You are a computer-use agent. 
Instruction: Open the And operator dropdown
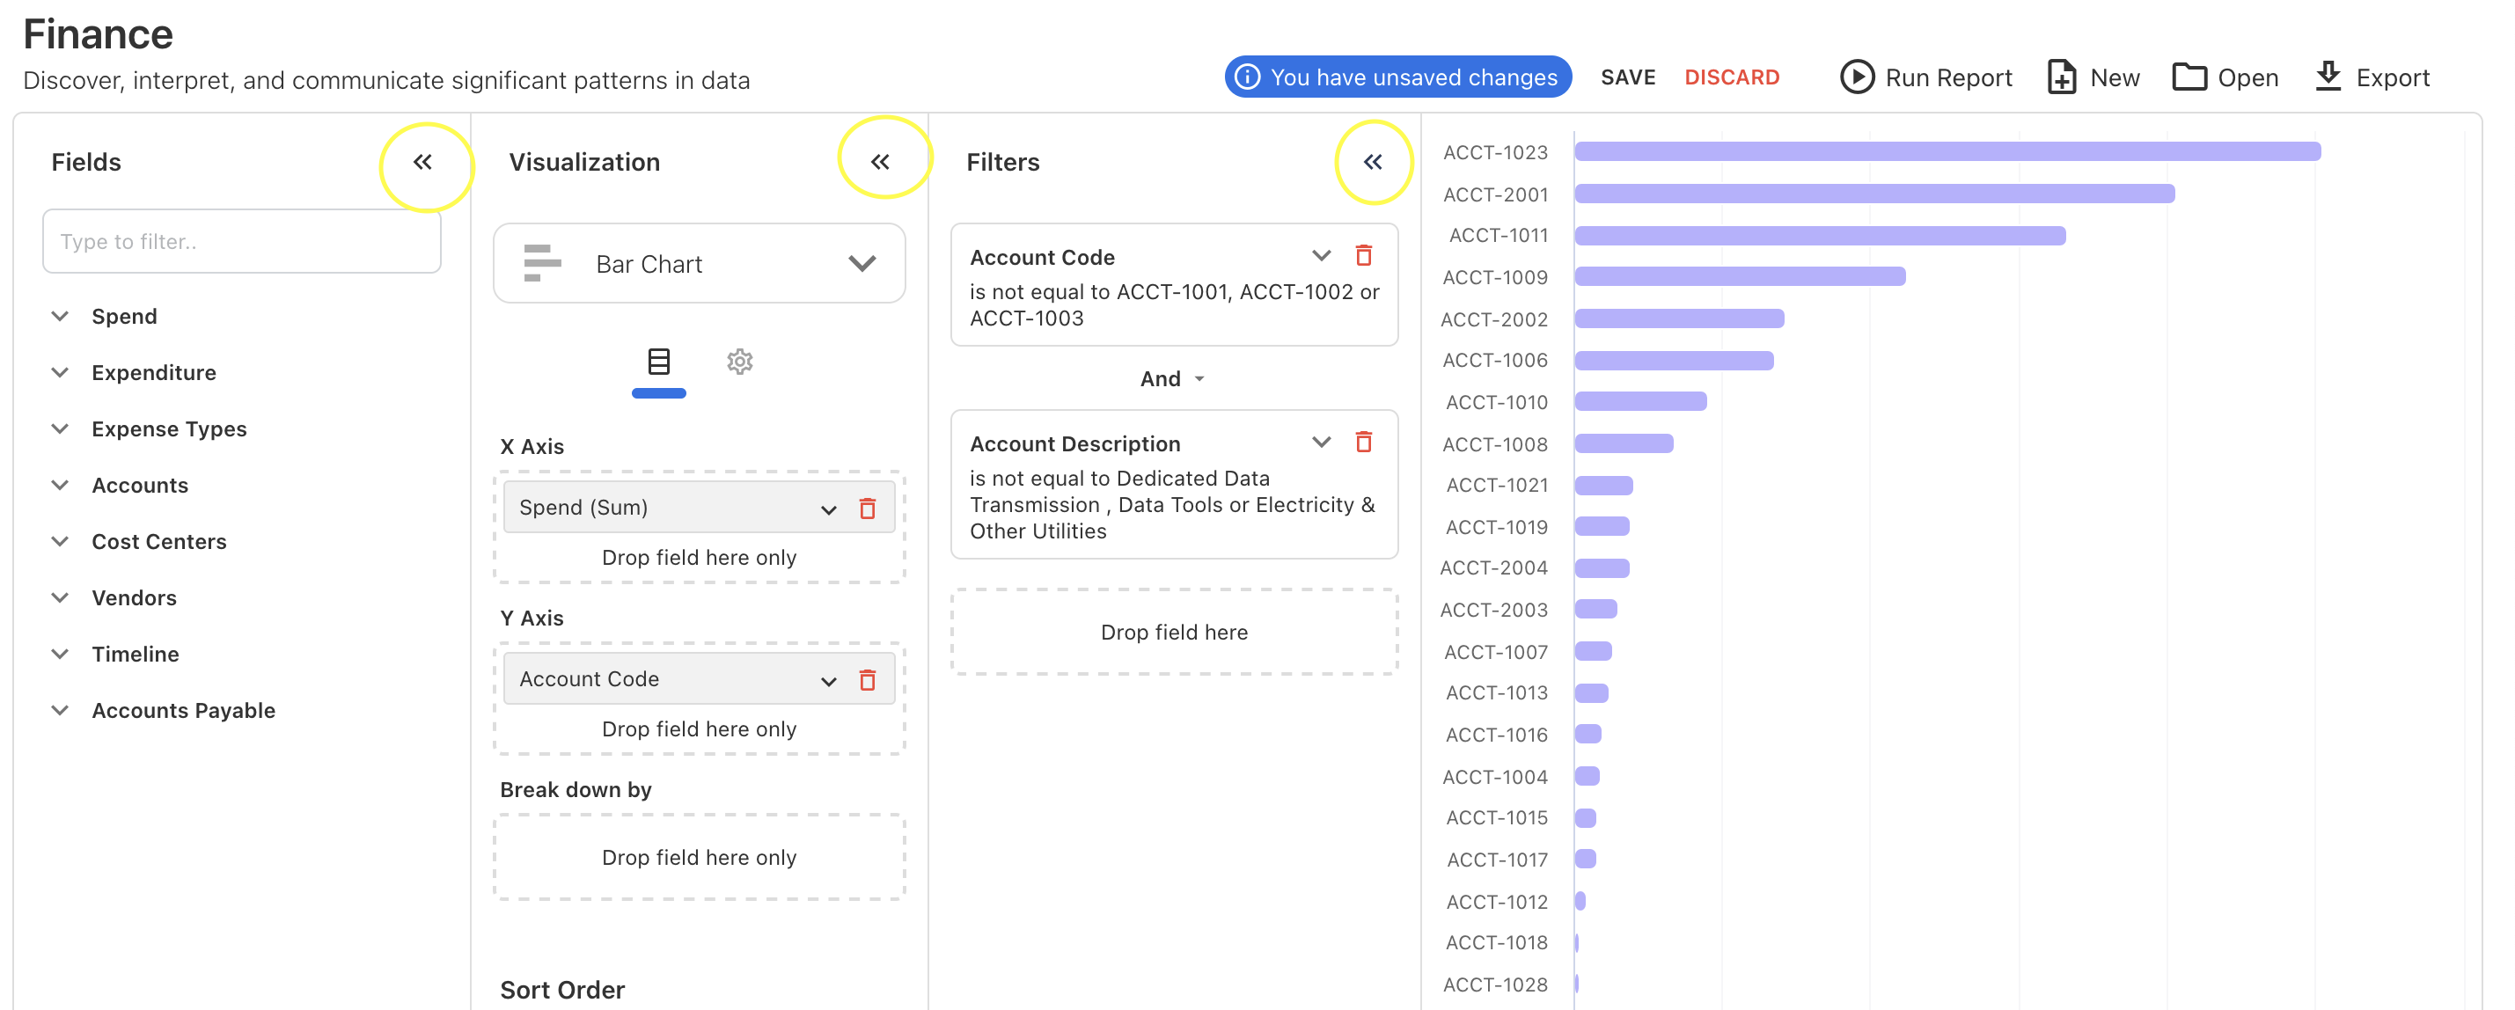[1171, 378]
